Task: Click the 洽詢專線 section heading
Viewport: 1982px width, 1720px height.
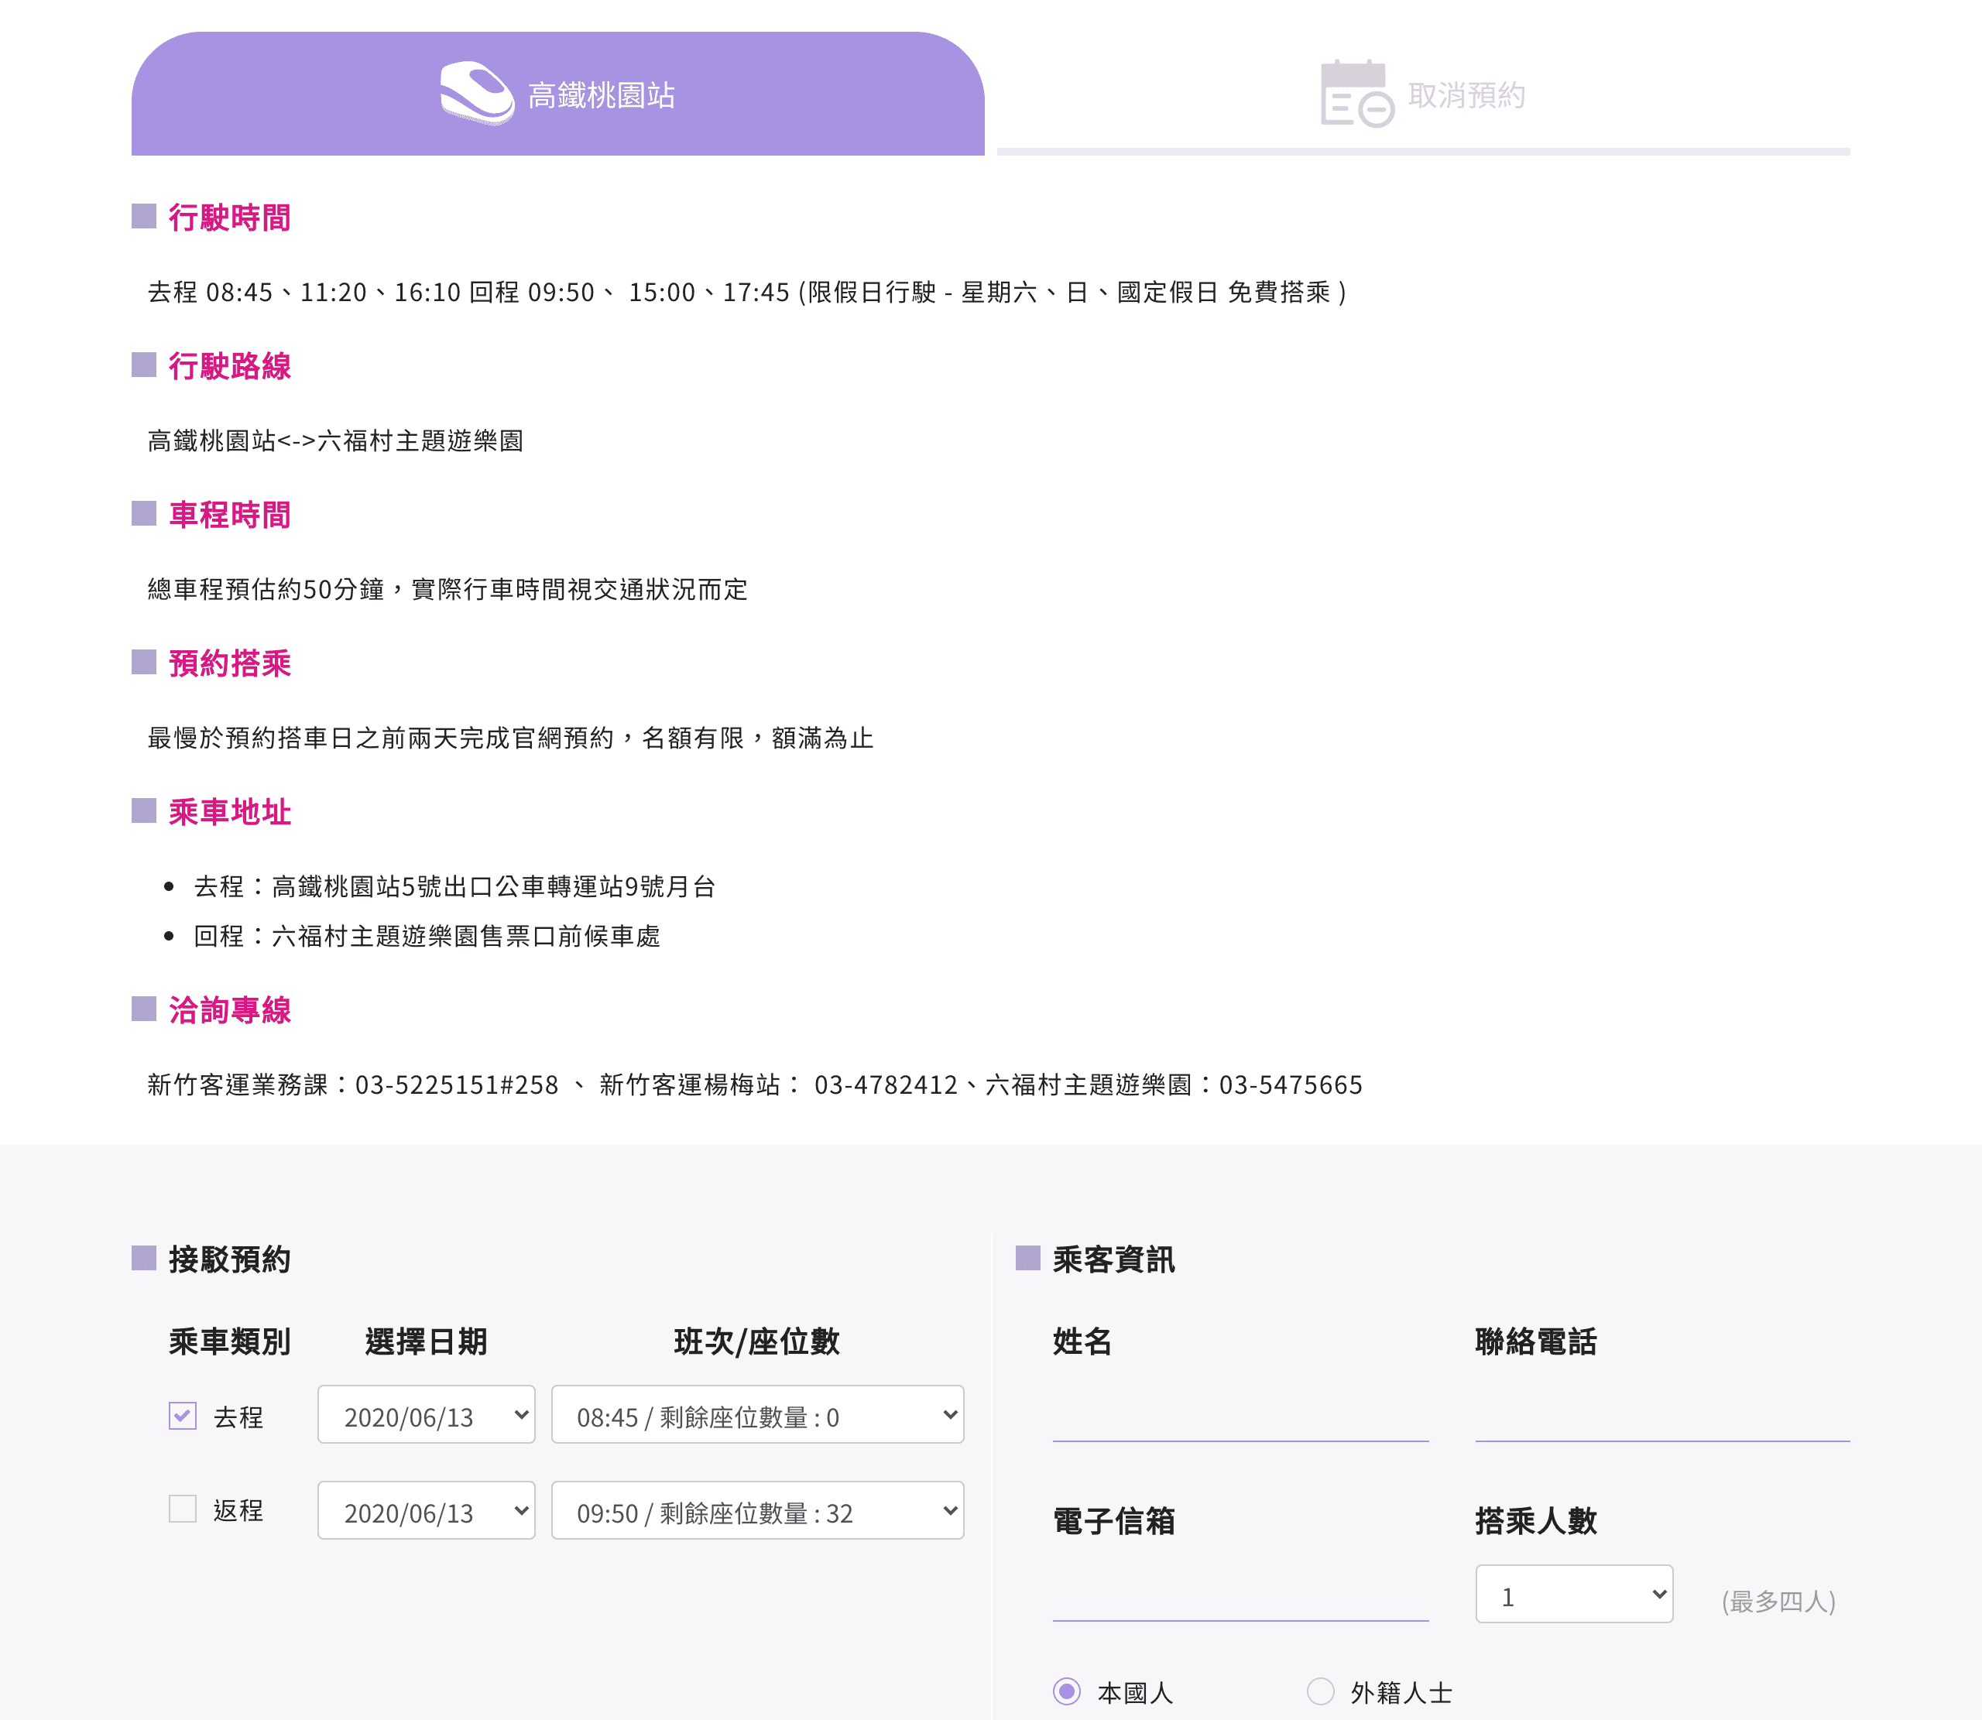Action: [x=229, y=1009]
